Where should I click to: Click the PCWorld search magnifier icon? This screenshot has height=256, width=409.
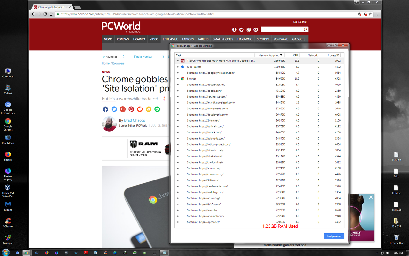[x=305, y=29]
